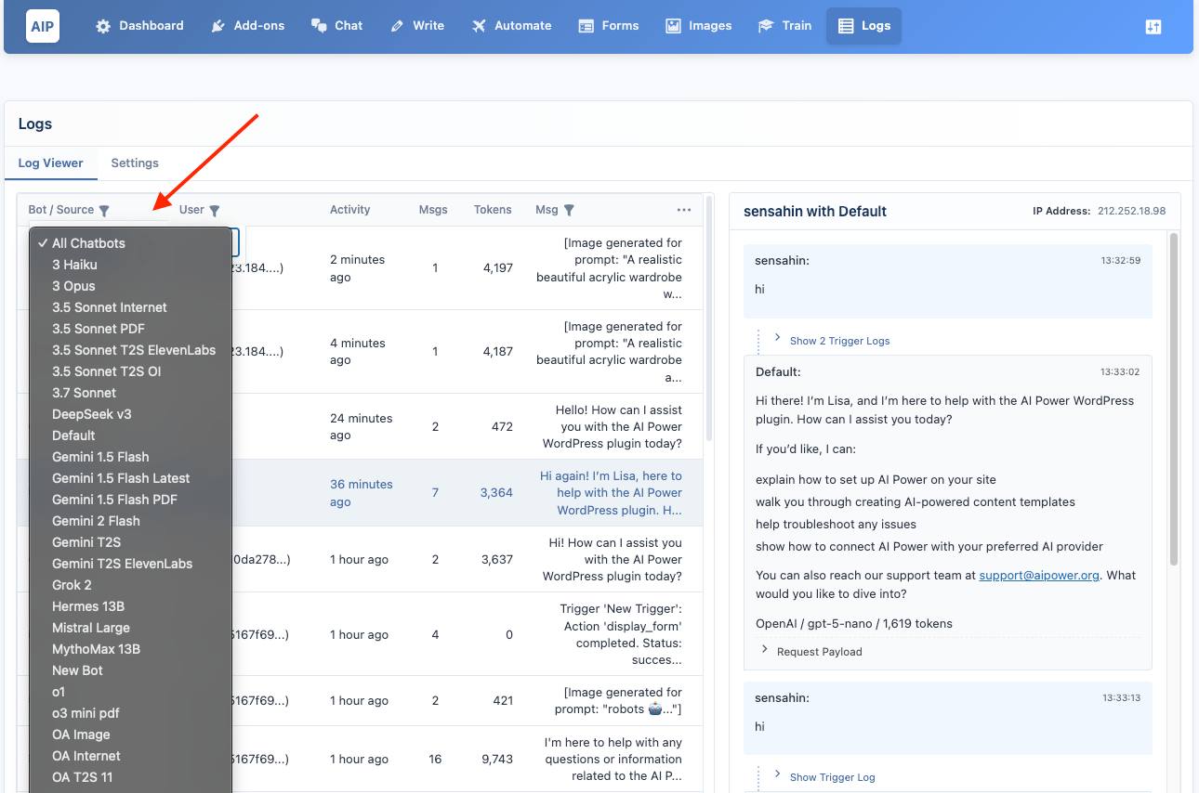Click the Logs list icon
The width and height of the screenshot is (1199, 793).
(845, 26)
